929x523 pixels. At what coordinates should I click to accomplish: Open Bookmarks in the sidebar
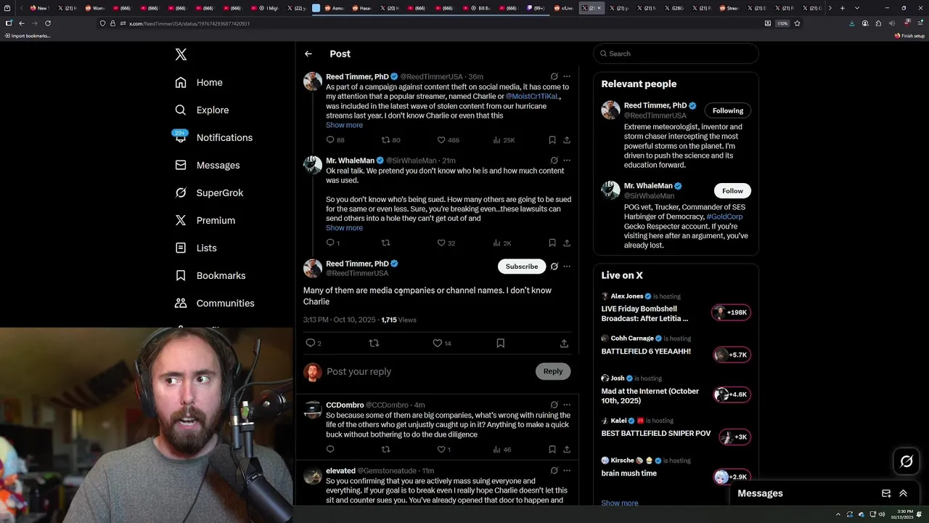(x=210, y=275)
